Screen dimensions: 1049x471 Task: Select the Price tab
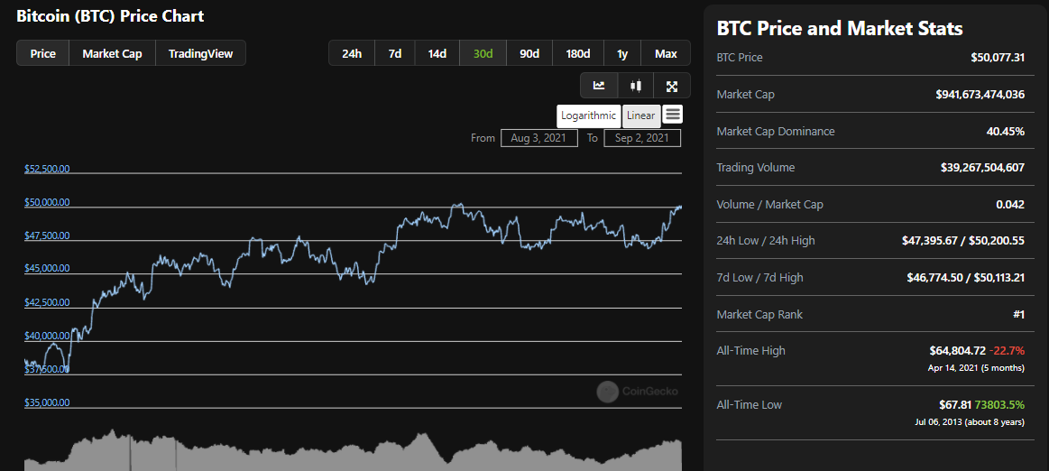[42, 53]
